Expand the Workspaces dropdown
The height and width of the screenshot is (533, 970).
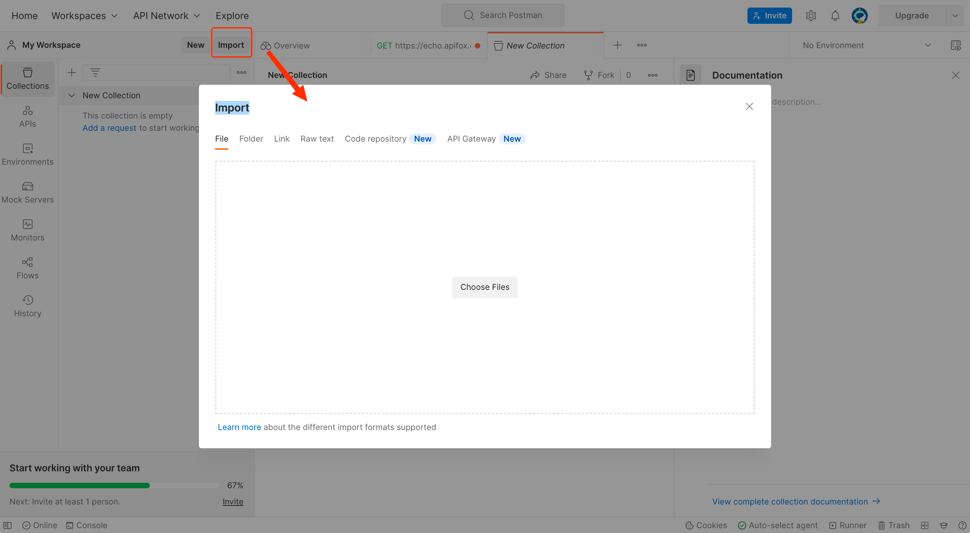tap(84, 16)
